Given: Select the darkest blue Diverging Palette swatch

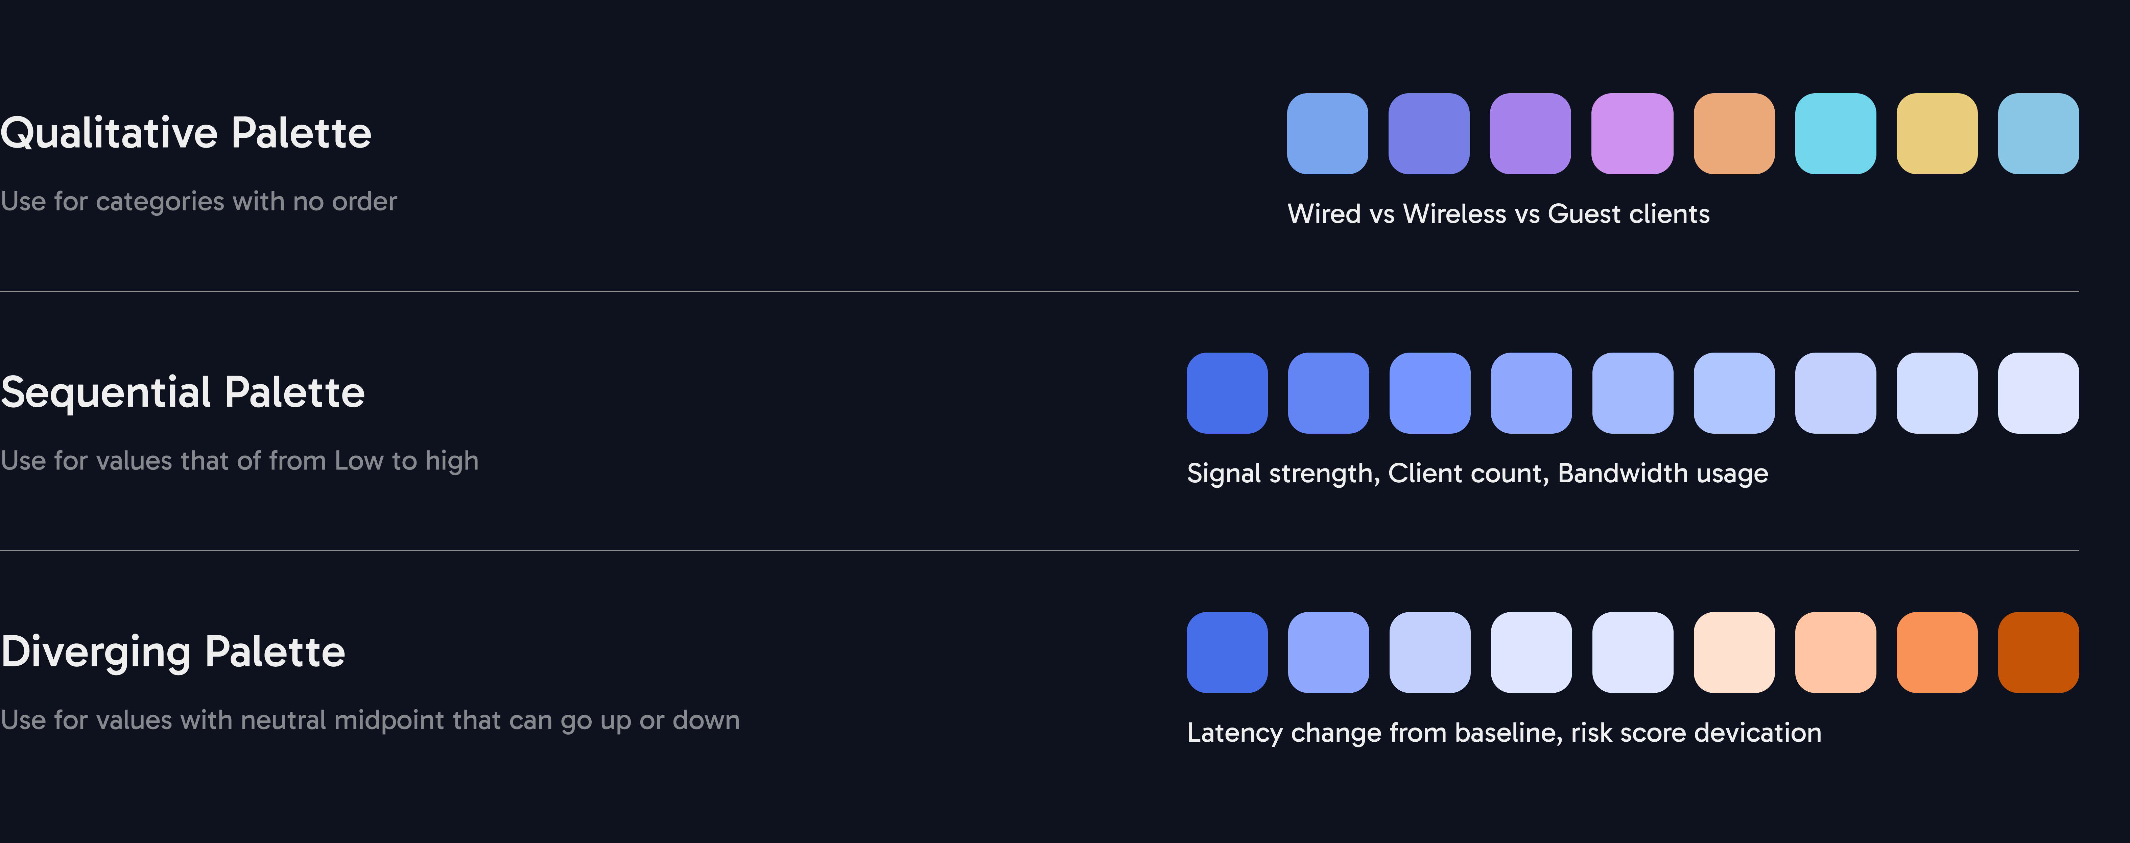Looking at the screenshot, I should [1226, 652].
